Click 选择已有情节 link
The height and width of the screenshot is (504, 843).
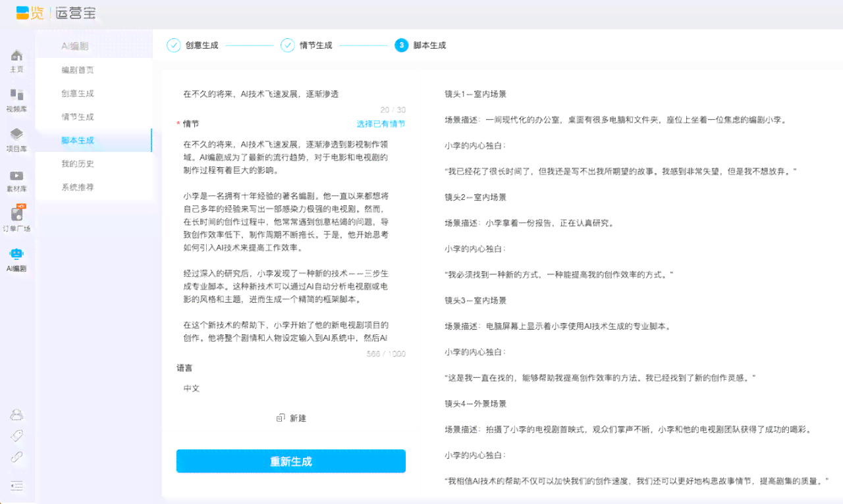[381, 124]
